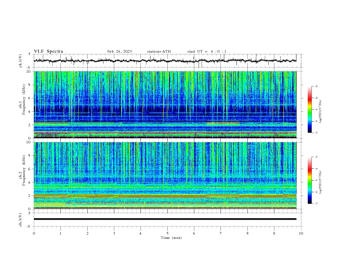Click time axis tick label "5"
This screenshot has width=339, height=262.
click(167, 233)
